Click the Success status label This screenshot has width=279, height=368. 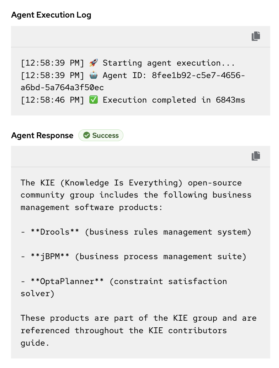tap(105, 136)
